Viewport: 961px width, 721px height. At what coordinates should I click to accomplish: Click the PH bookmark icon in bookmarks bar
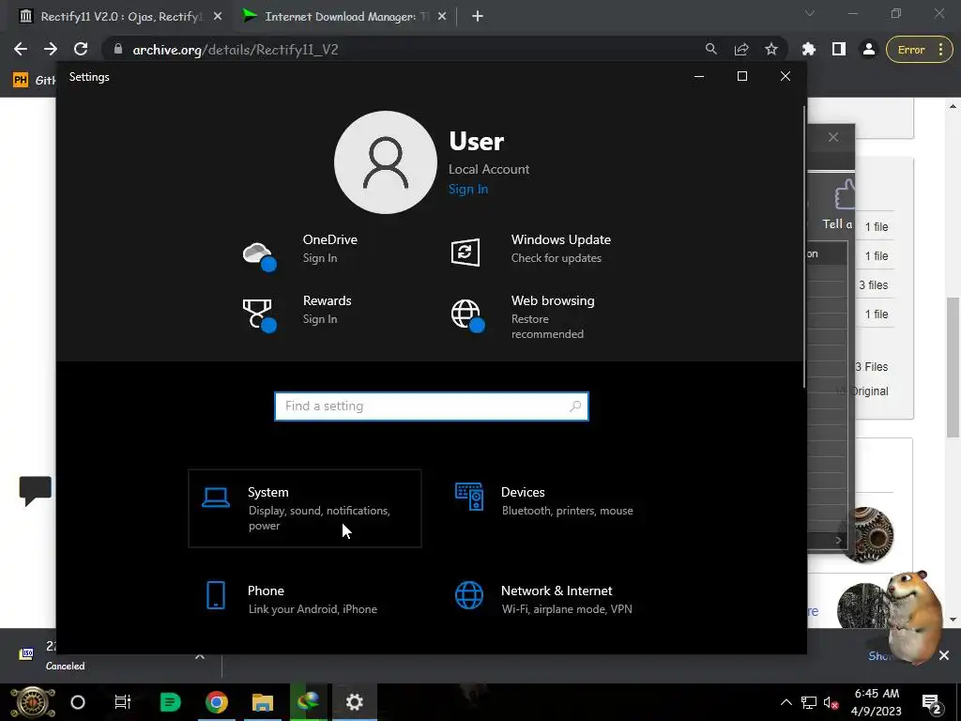tap(21, 80)
